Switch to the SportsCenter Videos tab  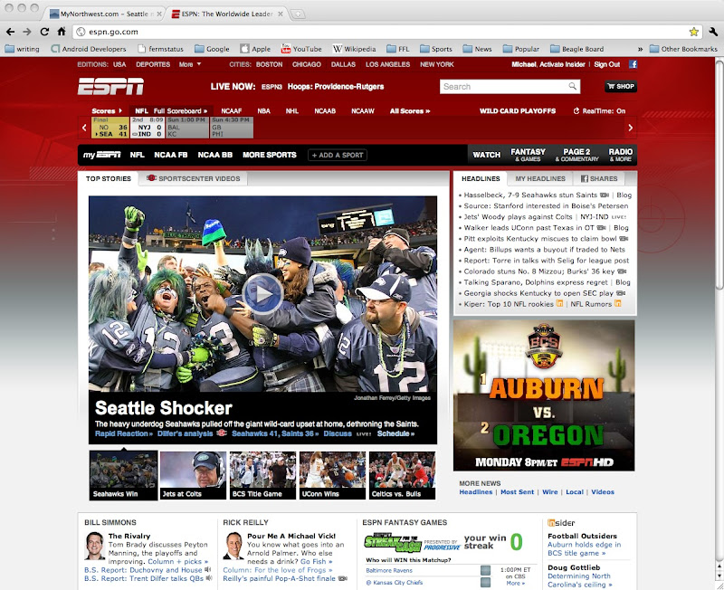click(x=193, y=178)
